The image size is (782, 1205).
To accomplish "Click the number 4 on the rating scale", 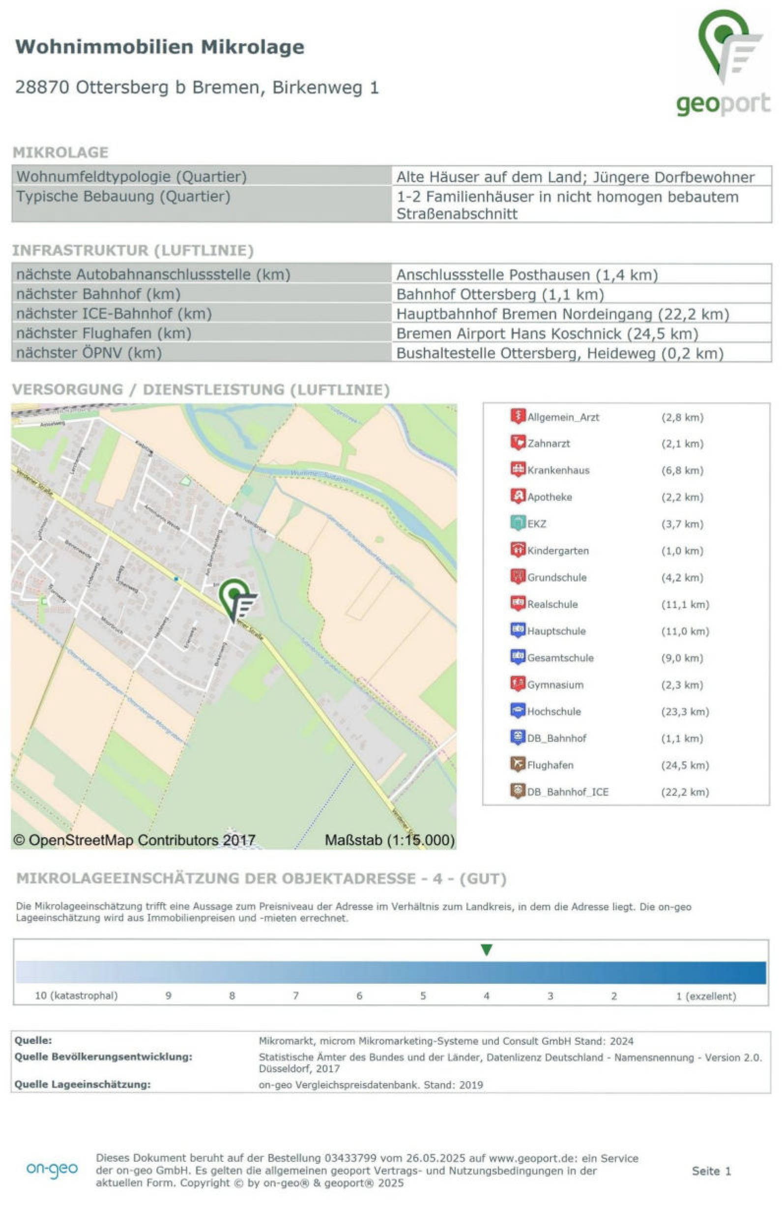I will [487, 996].
